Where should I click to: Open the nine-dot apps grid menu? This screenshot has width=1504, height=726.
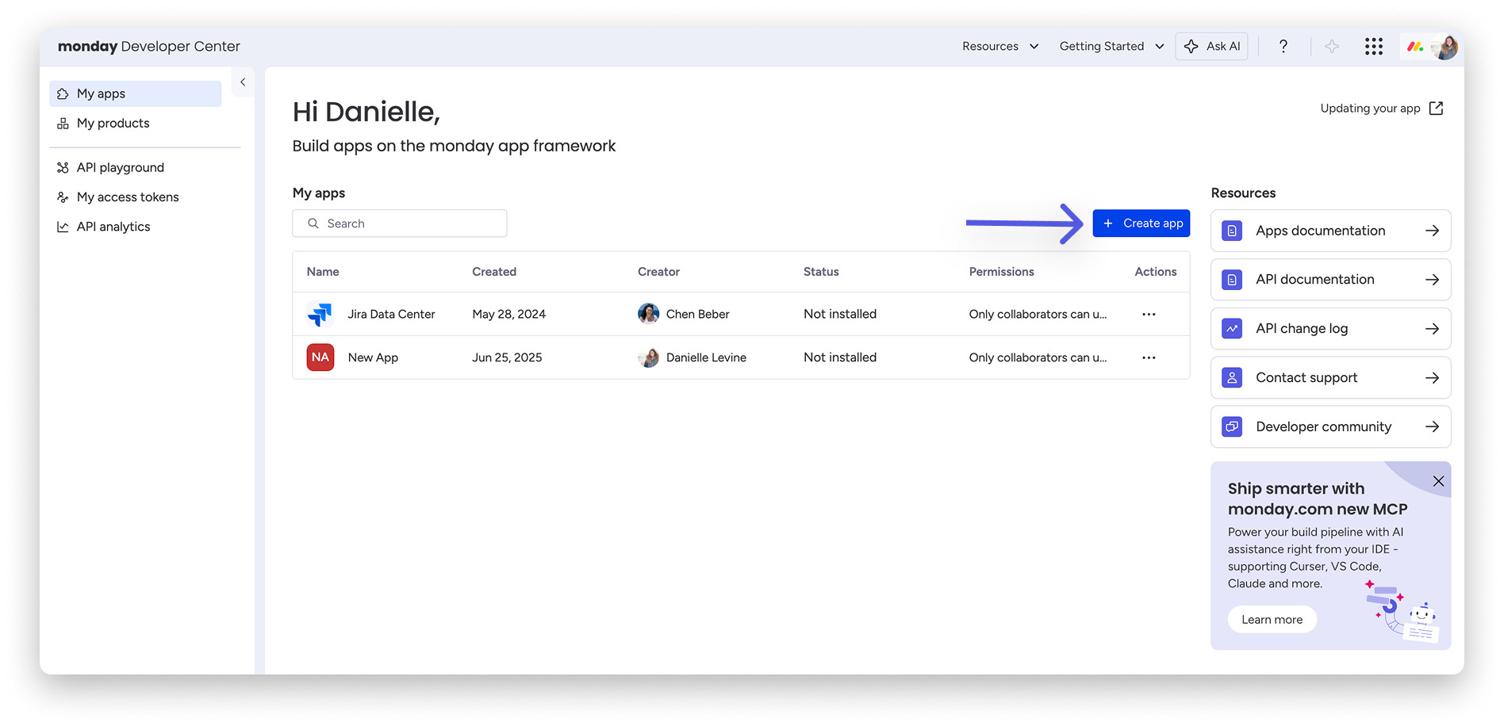pyautogui.click(x=1374, y=47)
